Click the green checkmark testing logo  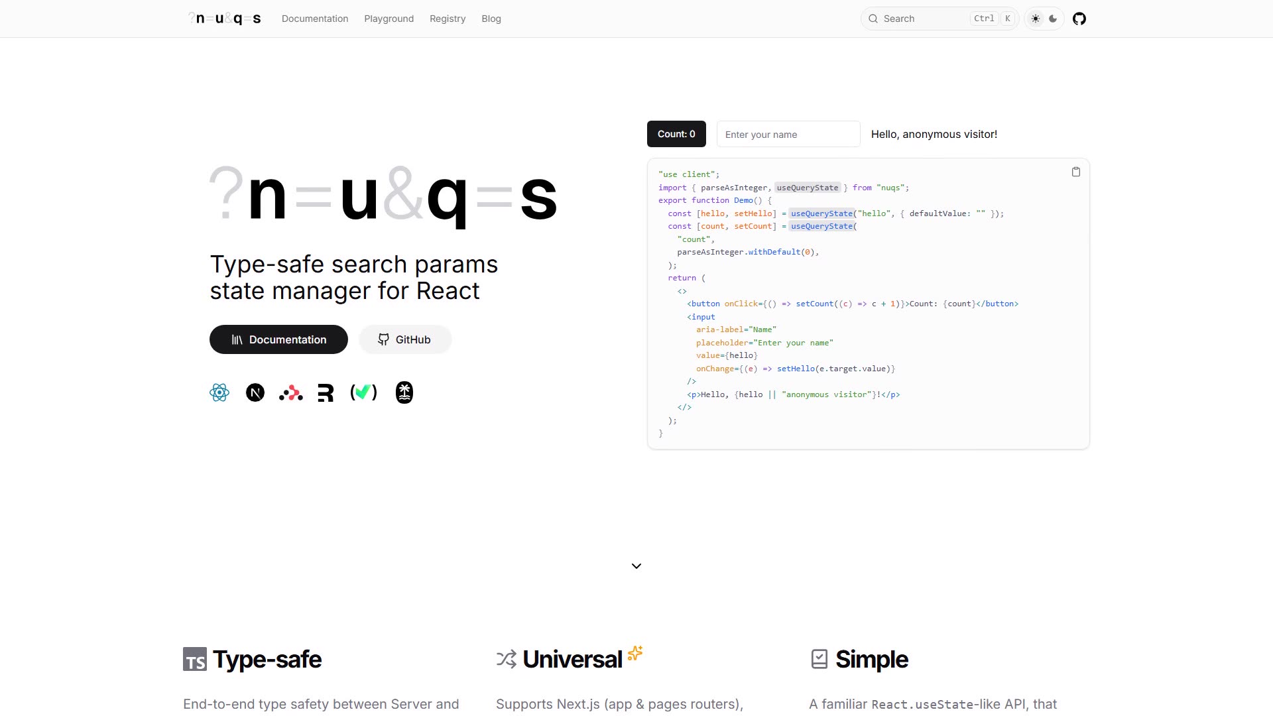363,392
